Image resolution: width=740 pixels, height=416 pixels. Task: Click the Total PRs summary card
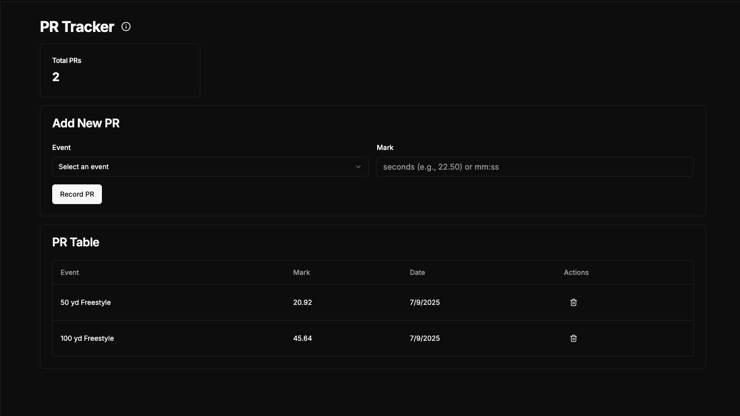pos(120,70)
